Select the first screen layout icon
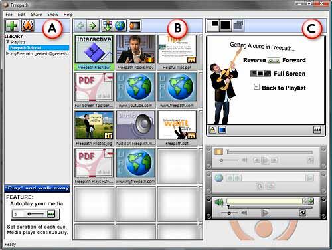 (213, 25)
